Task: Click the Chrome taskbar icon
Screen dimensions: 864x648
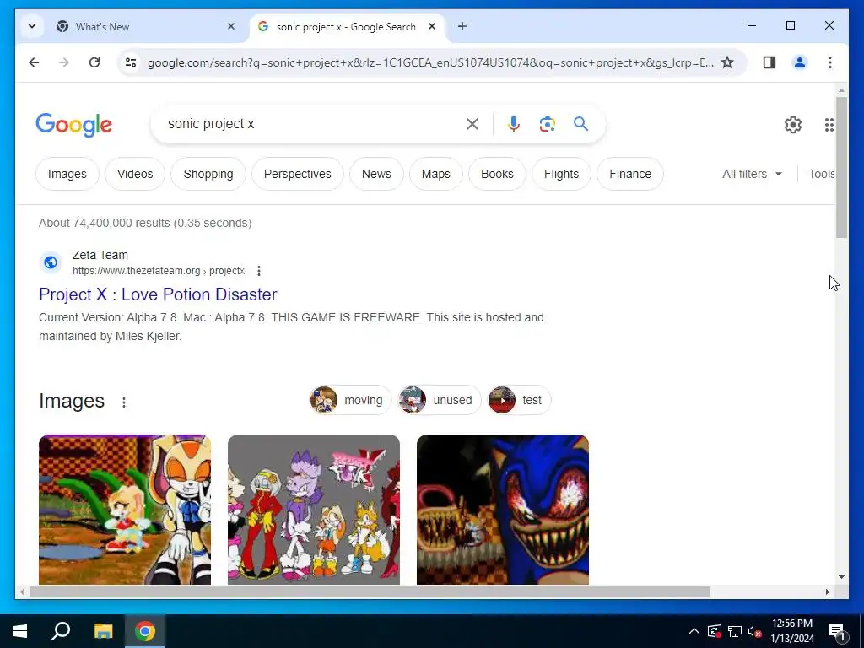Action: point(145,631)
